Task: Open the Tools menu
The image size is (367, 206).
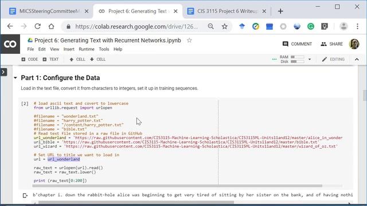Action: coord(104,49)
